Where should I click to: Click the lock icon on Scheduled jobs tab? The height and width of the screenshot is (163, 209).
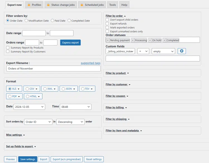tap(82, 5)
